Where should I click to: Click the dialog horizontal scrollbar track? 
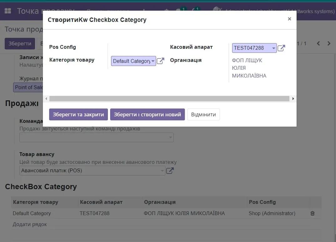[169, 99]
